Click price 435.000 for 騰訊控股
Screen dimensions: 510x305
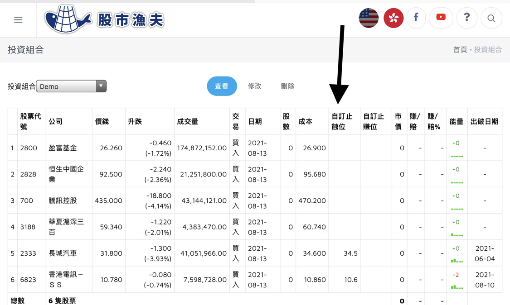[x=109, y=200]
